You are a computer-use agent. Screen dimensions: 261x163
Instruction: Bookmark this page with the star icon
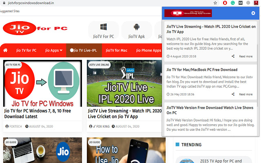click(215, 3)
